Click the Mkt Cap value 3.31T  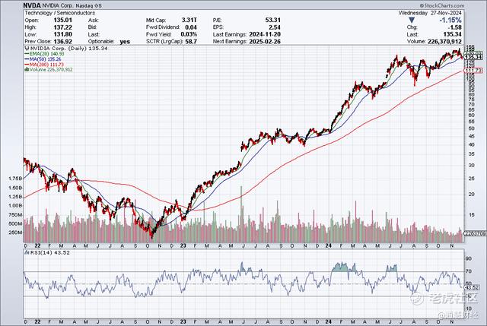pos(189,21)
